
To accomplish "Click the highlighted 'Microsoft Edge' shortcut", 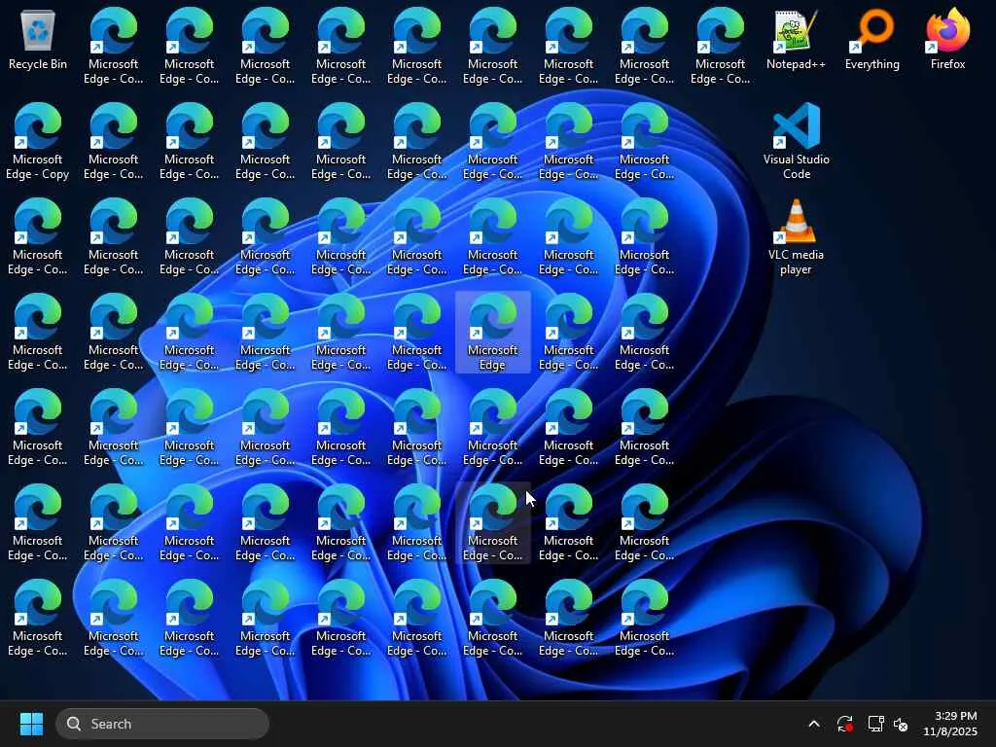I will [492, 333].
